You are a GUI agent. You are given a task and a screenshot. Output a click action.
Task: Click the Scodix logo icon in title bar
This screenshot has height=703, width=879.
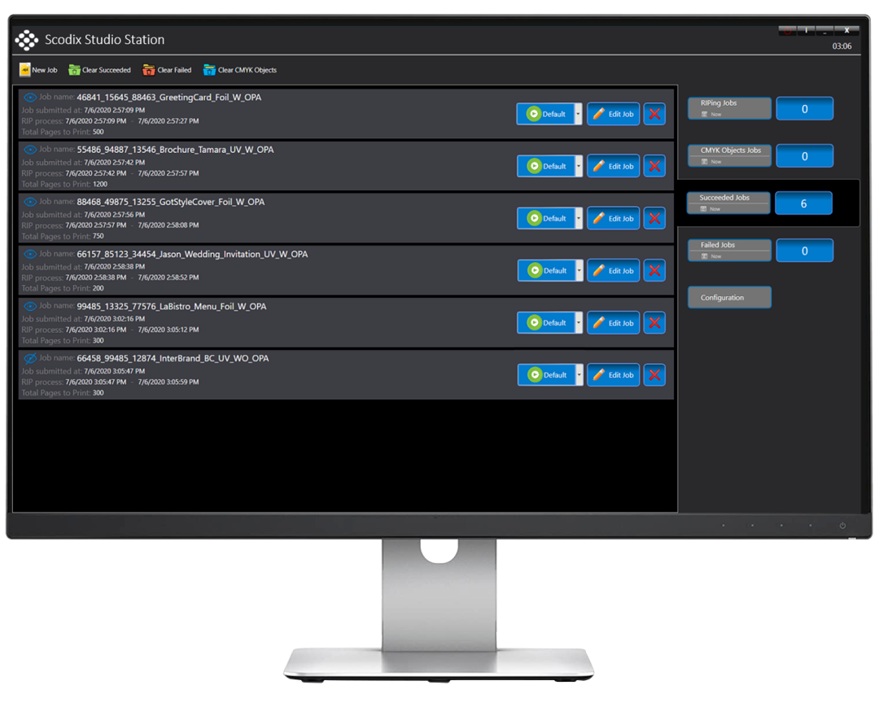point(27,40)
